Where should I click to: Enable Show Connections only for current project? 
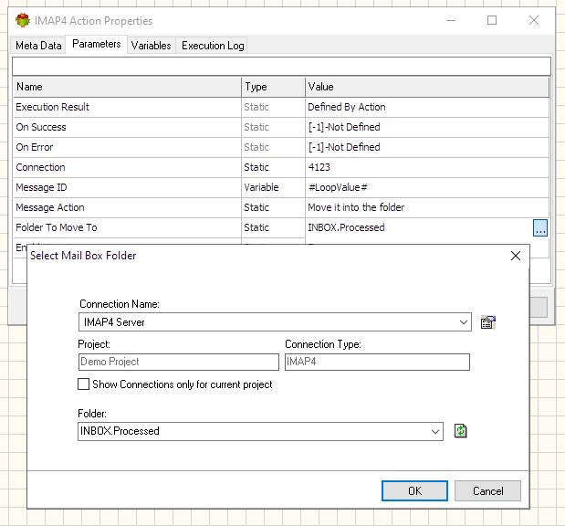tap(84, 384)
